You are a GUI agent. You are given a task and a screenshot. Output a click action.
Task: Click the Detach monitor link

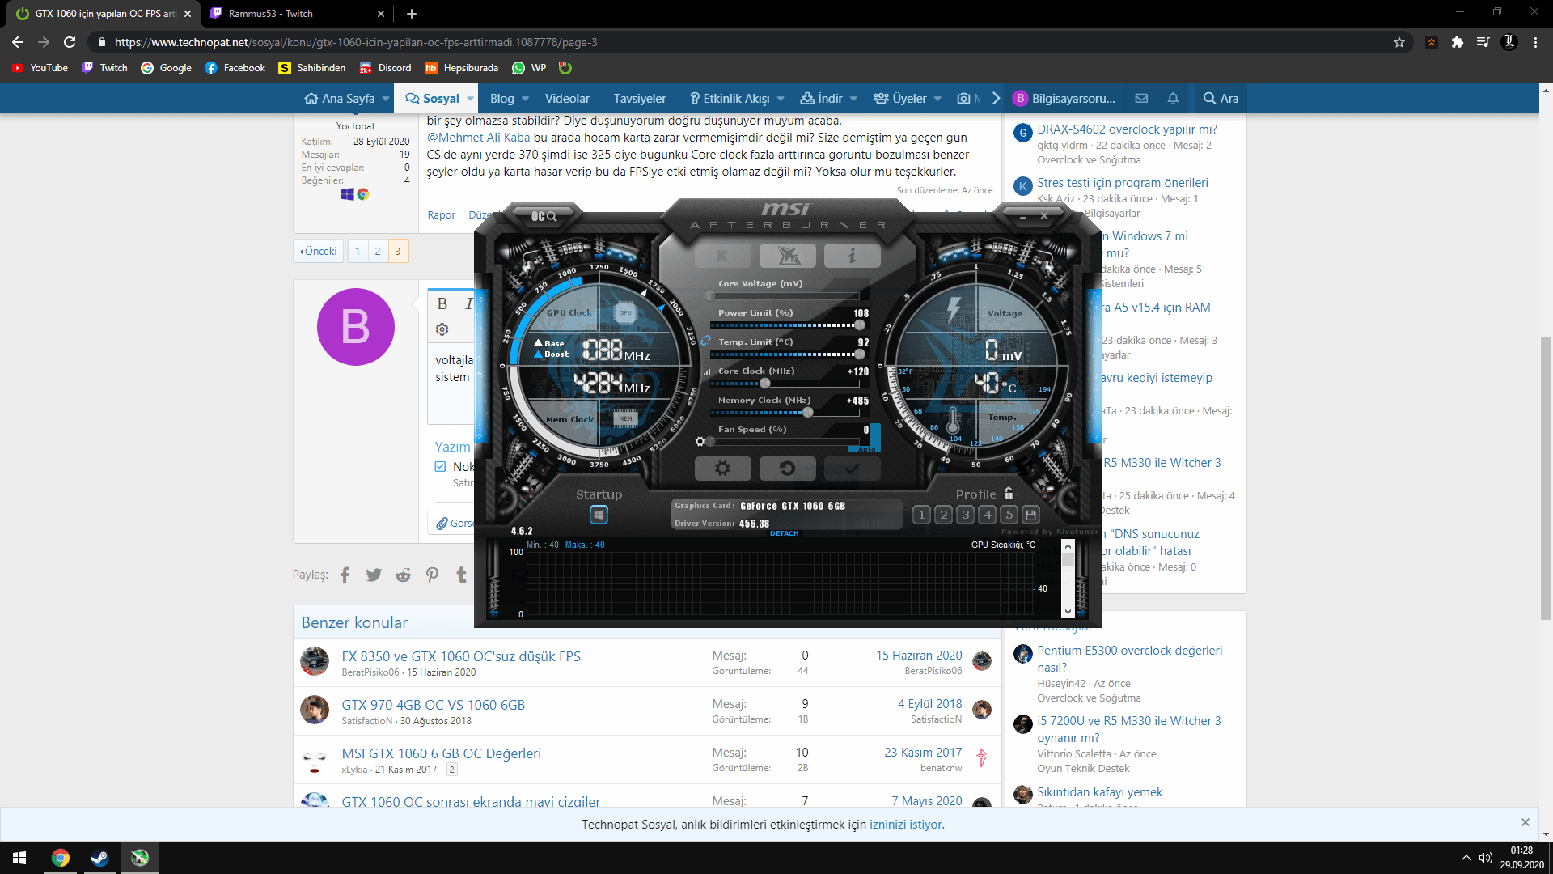click(x=784, y=533)
